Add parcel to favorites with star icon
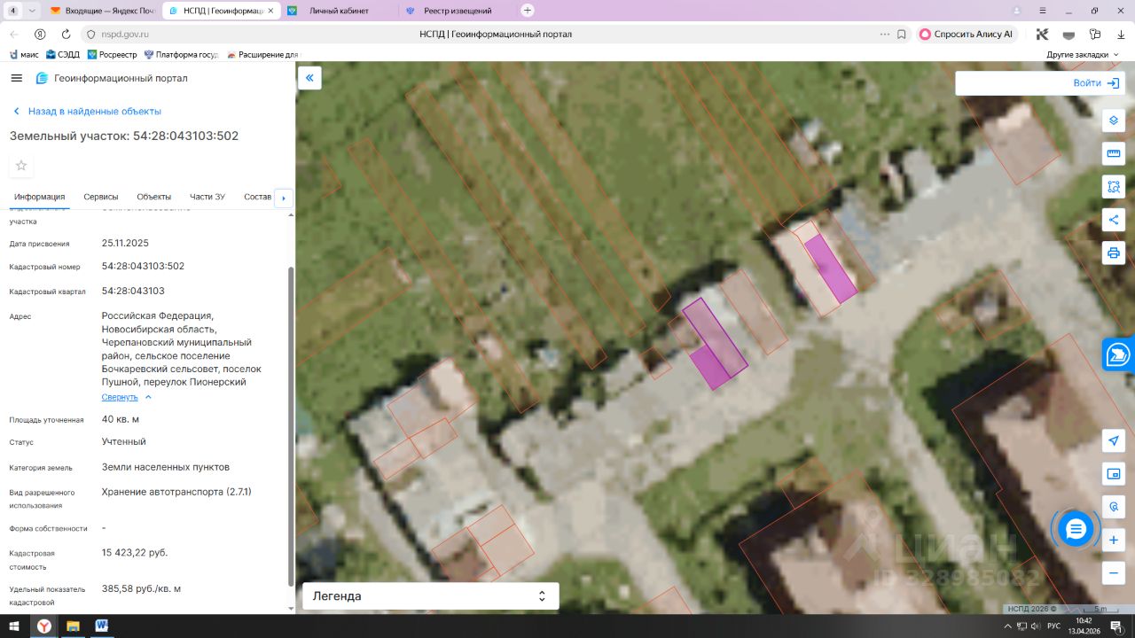Screen dimensions: 1135x638 click(21, 166)
